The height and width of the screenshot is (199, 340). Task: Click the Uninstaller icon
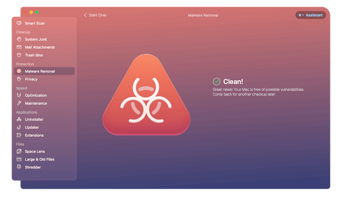click(19, 119)
